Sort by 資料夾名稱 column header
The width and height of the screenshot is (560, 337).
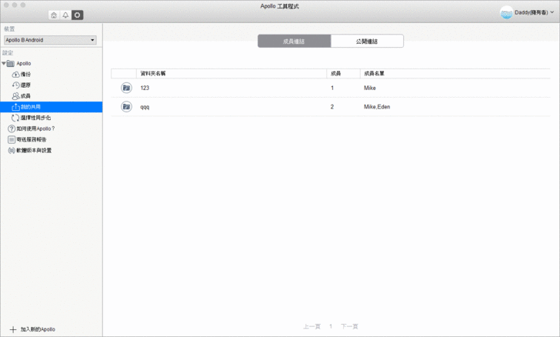pos(154,73)
